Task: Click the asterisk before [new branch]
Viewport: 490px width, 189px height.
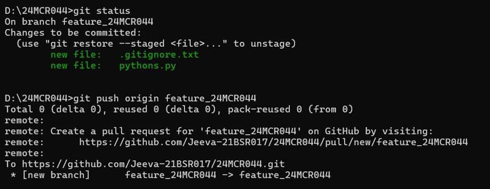Action: 14,175
